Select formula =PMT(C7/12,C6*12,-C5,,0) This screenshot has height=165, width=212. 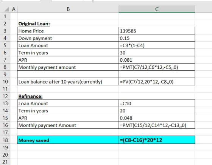point(157,67)
